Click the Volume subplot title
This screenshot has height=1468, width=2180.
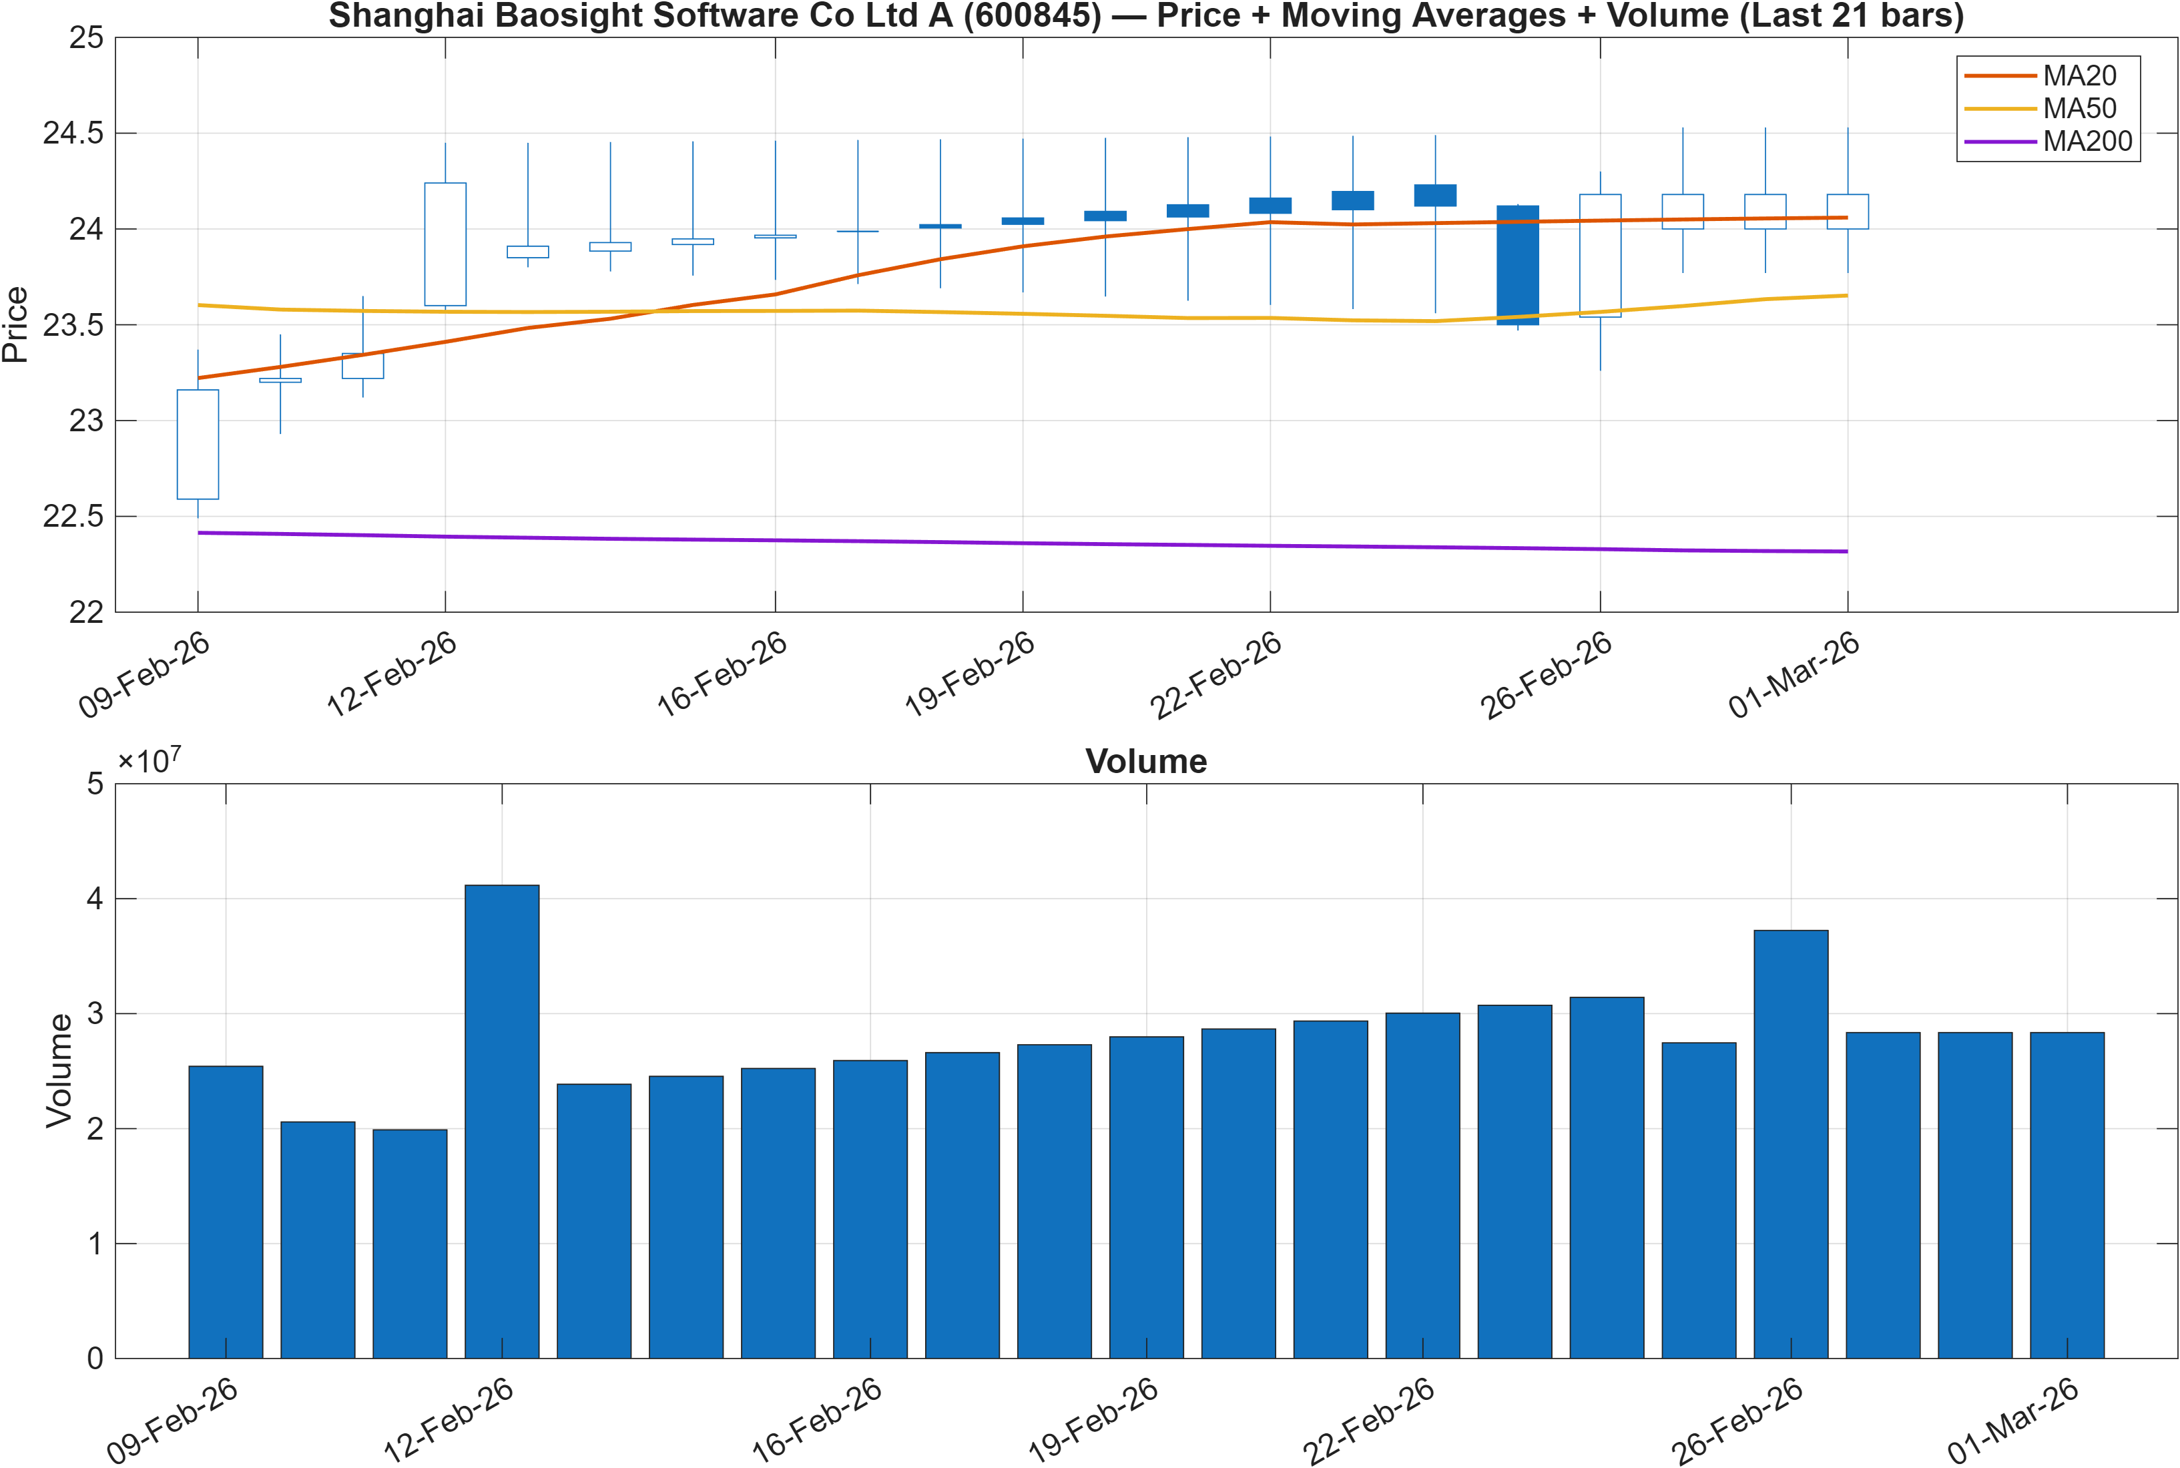pos(1145,761)
